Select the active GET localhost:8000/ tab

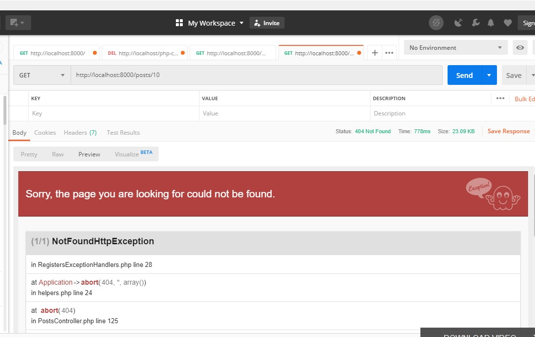click(x=321, y=53)
